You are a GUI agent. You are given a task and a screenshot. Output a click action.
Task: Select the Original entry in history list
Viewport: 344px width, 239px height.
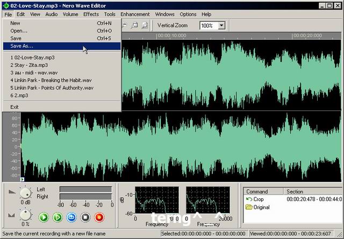262,207
